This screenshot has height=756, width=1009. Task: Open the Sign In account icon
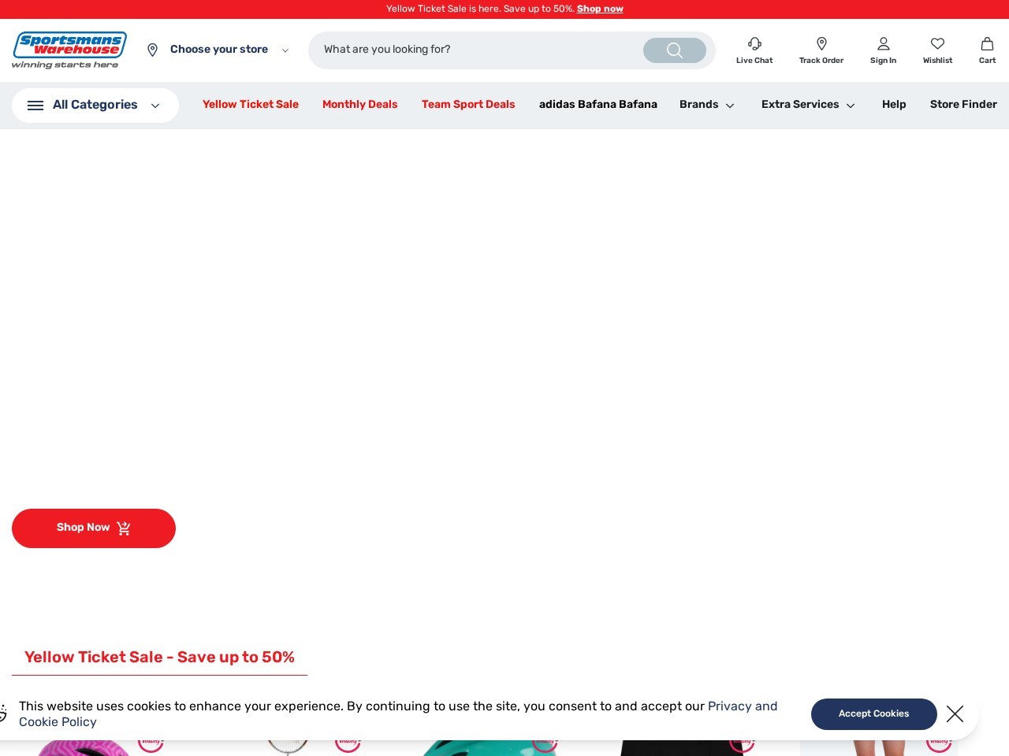[883, 44]
